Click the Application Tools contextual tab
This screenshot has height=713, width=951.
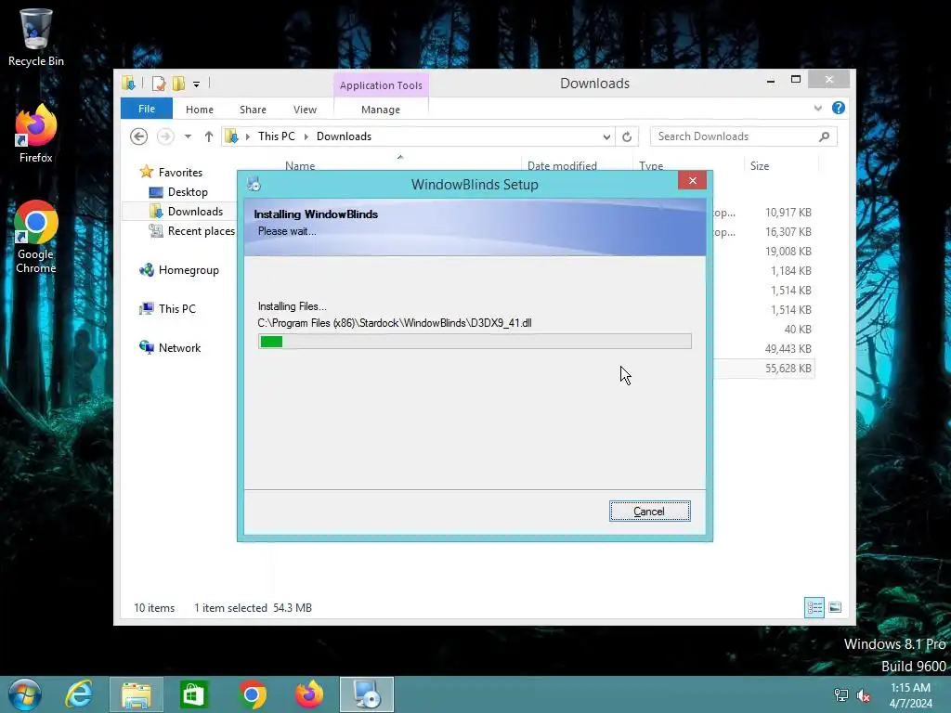[x=381, y=85]
